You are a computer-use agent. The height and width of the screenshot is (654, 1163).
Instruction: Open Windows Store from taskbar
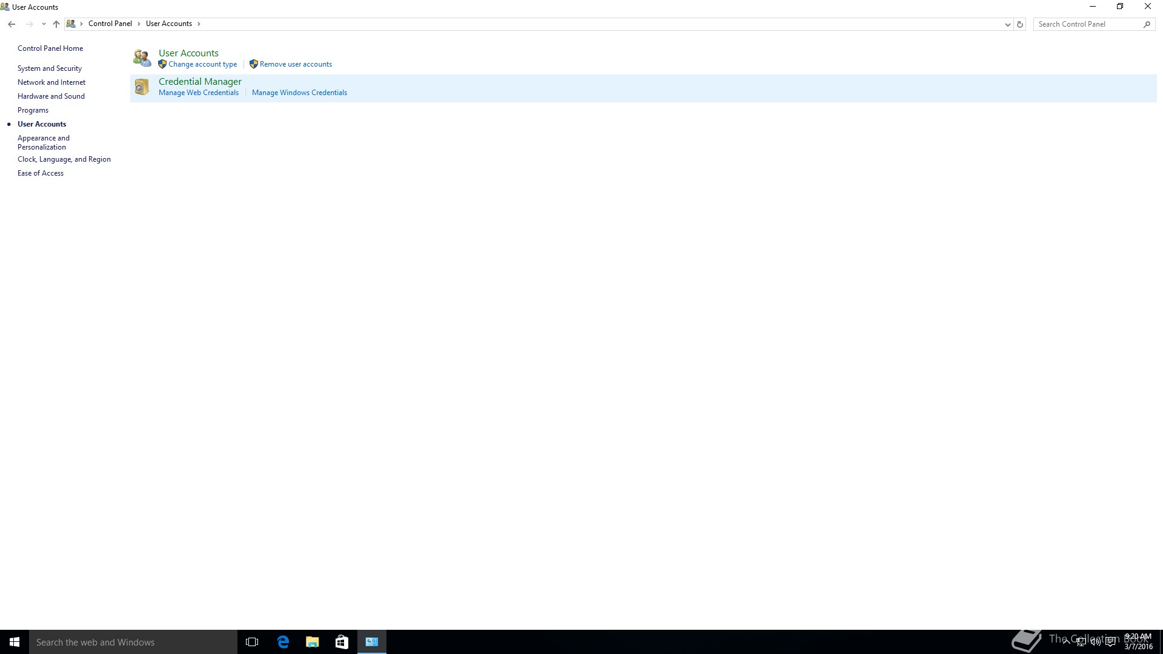coord(342,642)
